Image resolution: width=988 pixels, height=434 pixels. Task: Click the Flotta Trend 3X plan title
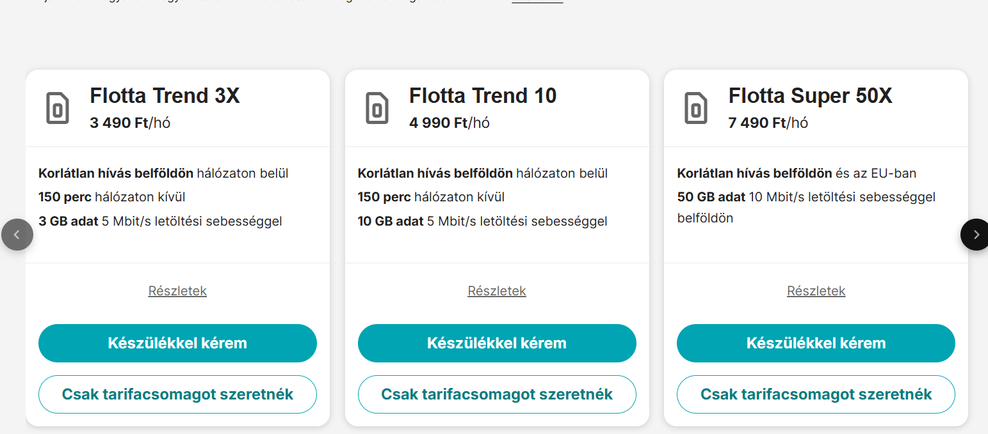(165, 96)
